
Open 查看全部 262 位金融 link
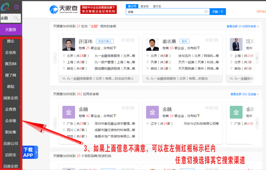(244, 94)
